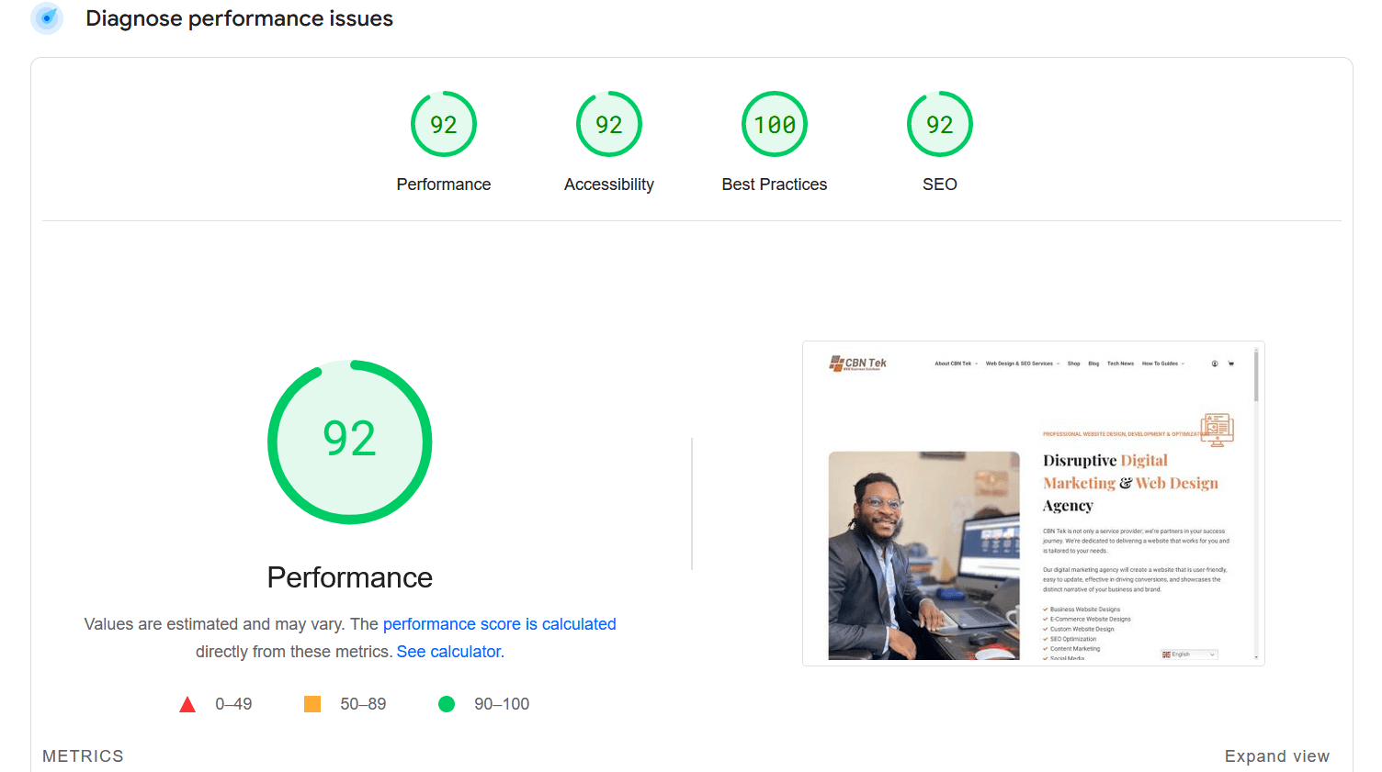Screen dimensions: 1382x772
Task: Click the Performance label under top gauge
Action: pos(444,185)
